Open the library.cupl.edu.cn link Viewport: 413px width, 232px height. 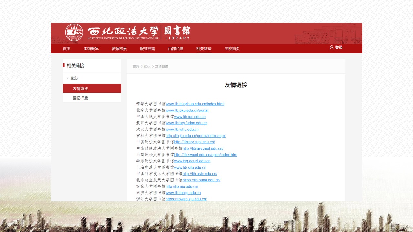tap(195, 142)
